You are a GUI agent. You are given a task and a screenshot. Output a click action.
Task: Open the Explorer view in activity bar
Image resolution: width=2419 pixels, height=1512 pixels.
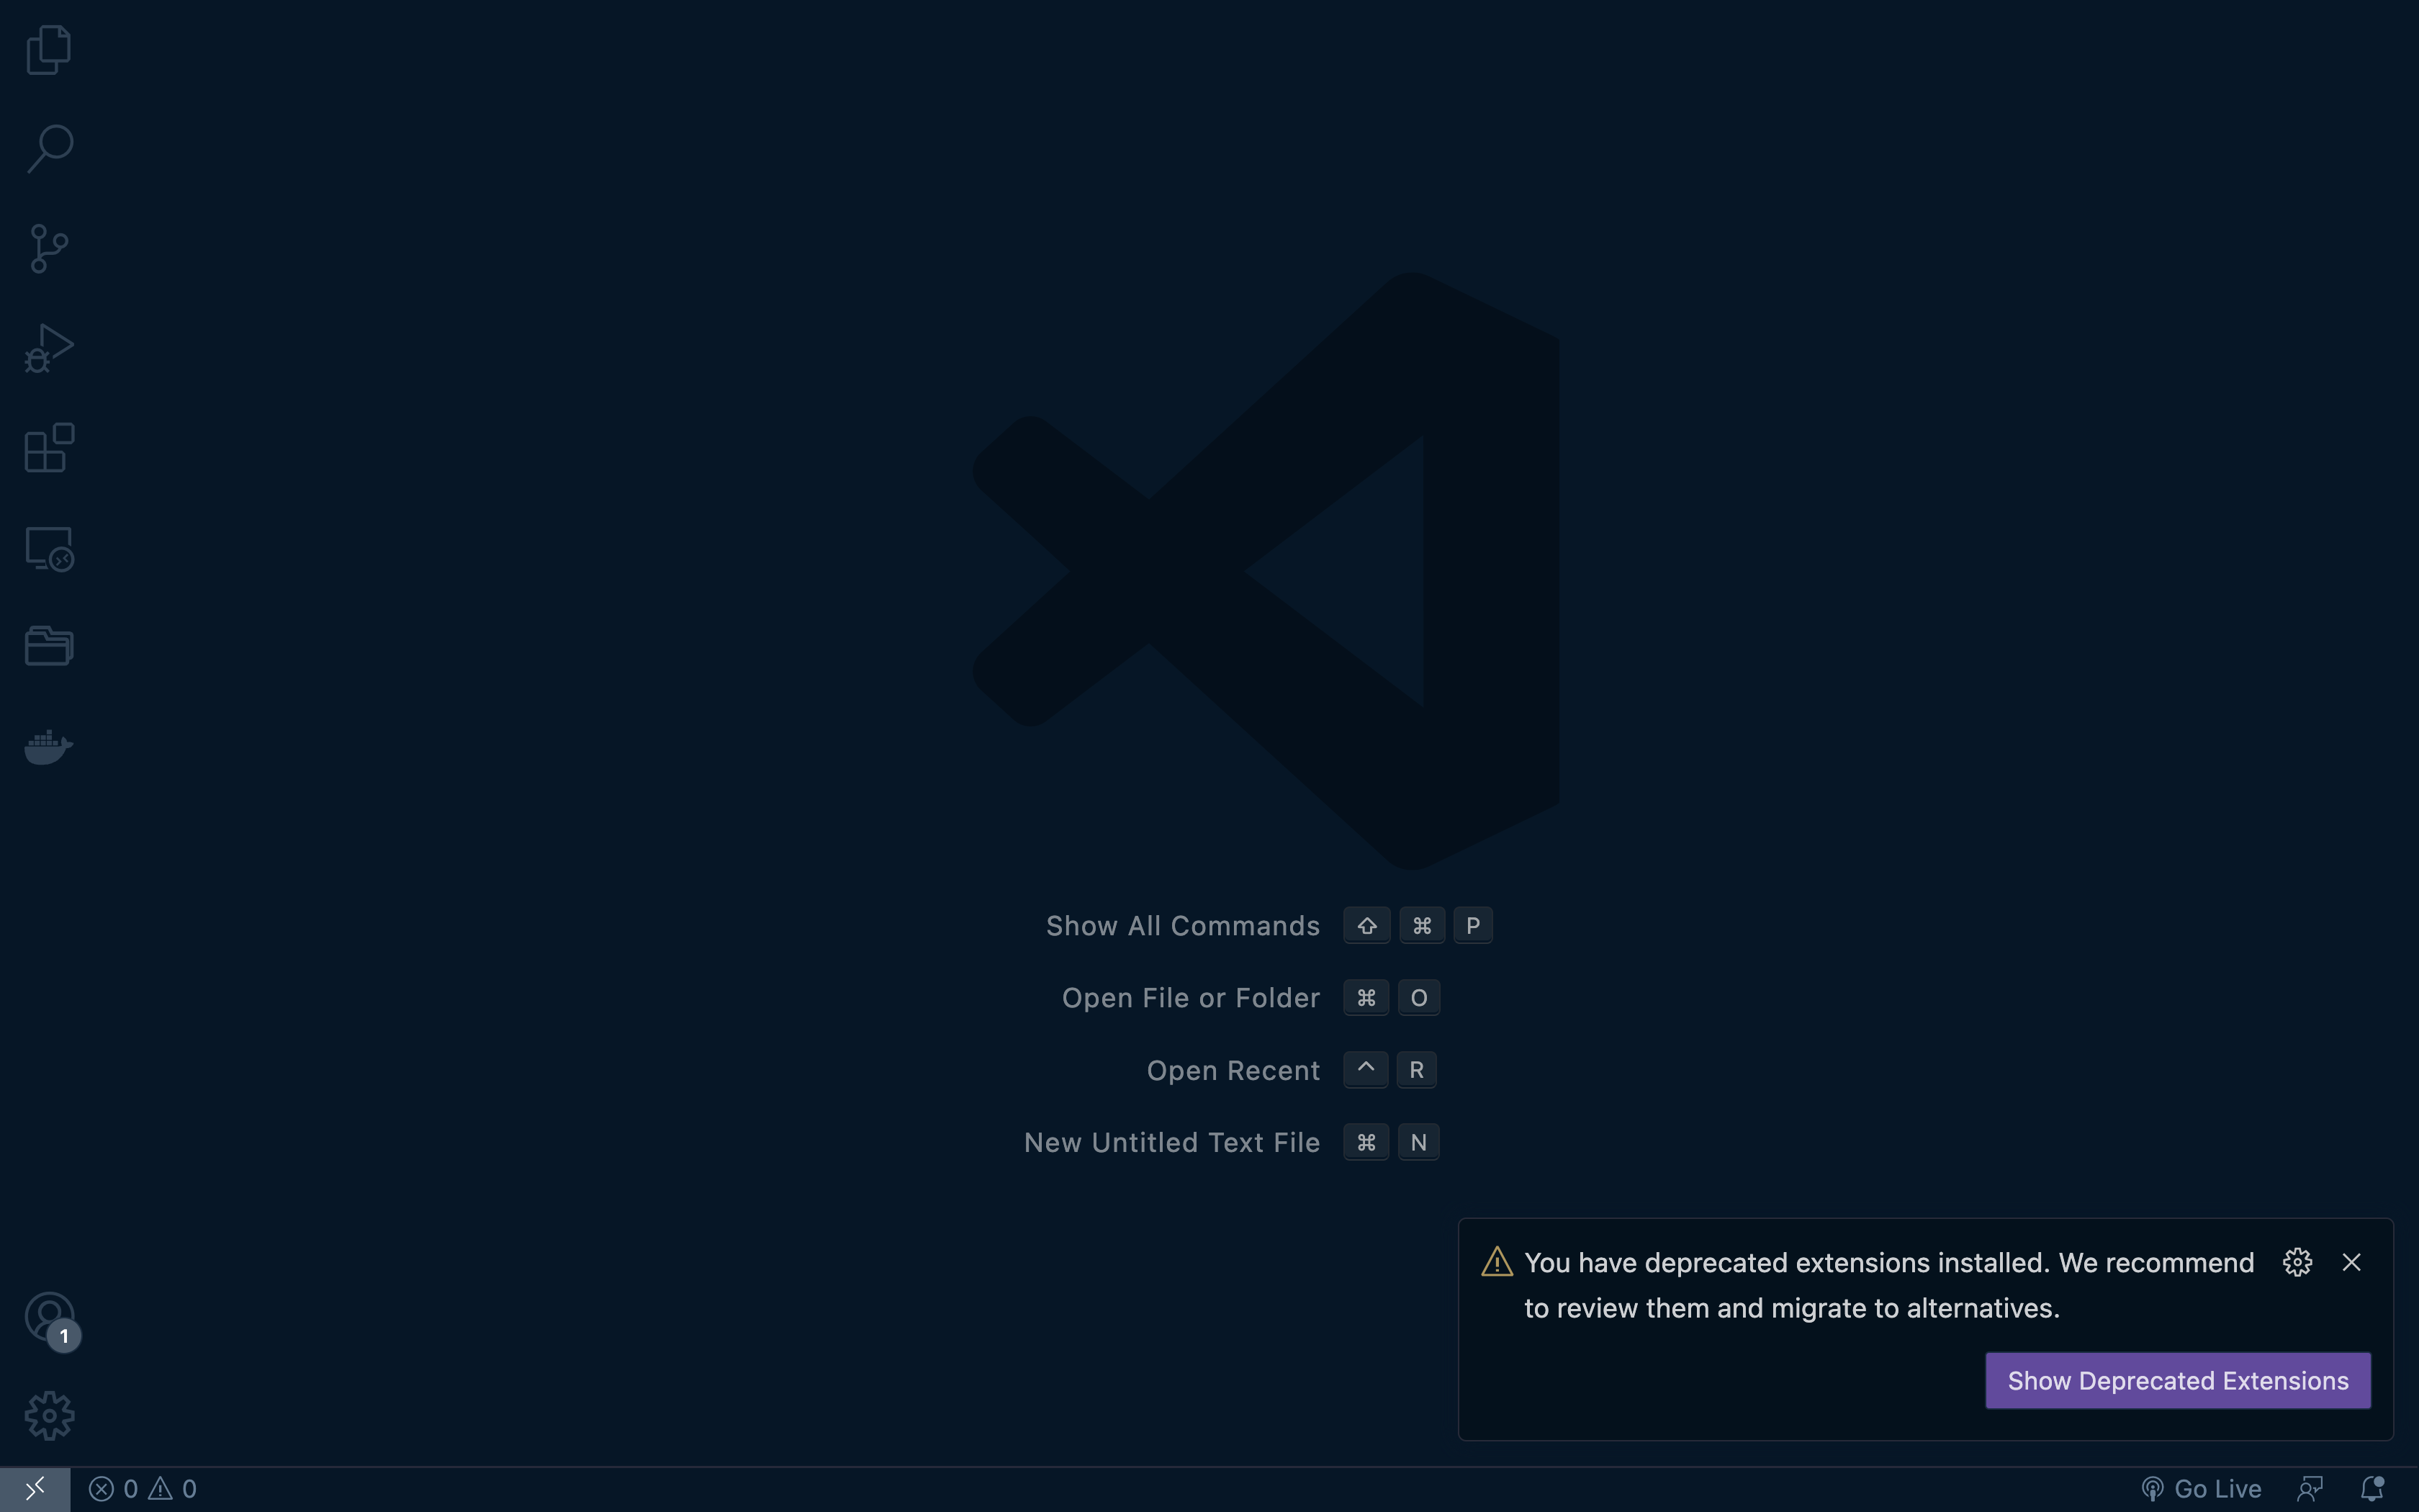(x=49, y=50)
